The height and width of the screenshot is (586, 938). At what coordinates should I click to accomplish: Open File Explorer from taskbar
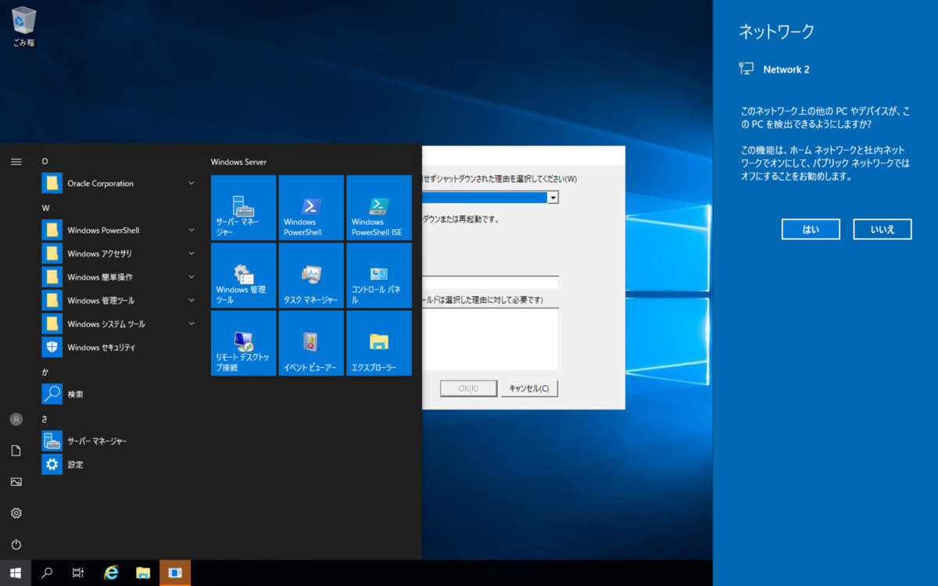143,573
